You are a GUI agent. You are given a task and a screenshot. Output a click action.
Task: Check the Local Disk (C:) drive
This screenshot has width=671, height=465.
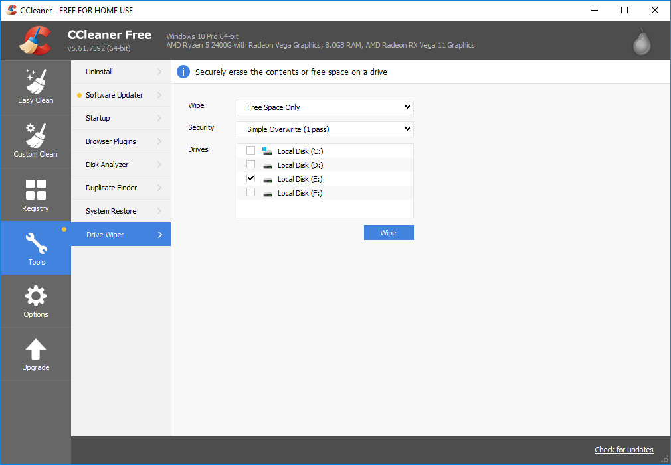[250, 150]
